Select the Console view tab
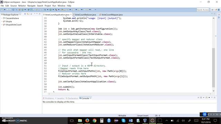The width and height of the screenshot is (221, 124). (84, 98)
